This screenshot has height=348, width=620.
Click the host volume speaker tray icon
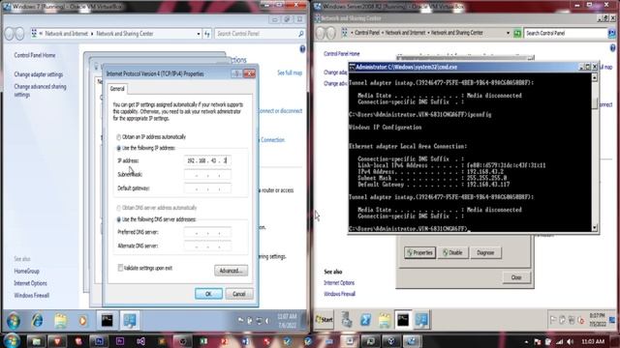570,341
